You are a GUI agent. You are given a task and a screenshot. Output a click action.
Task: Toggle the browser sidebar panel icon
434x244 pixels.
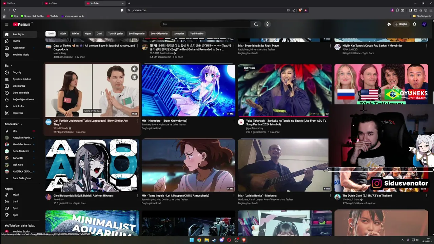(x=410, y=10)
